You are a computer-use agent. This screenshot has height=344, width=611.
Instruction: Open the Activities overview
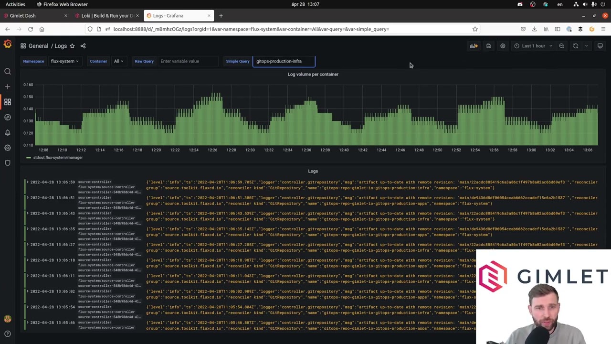point(15,4)
